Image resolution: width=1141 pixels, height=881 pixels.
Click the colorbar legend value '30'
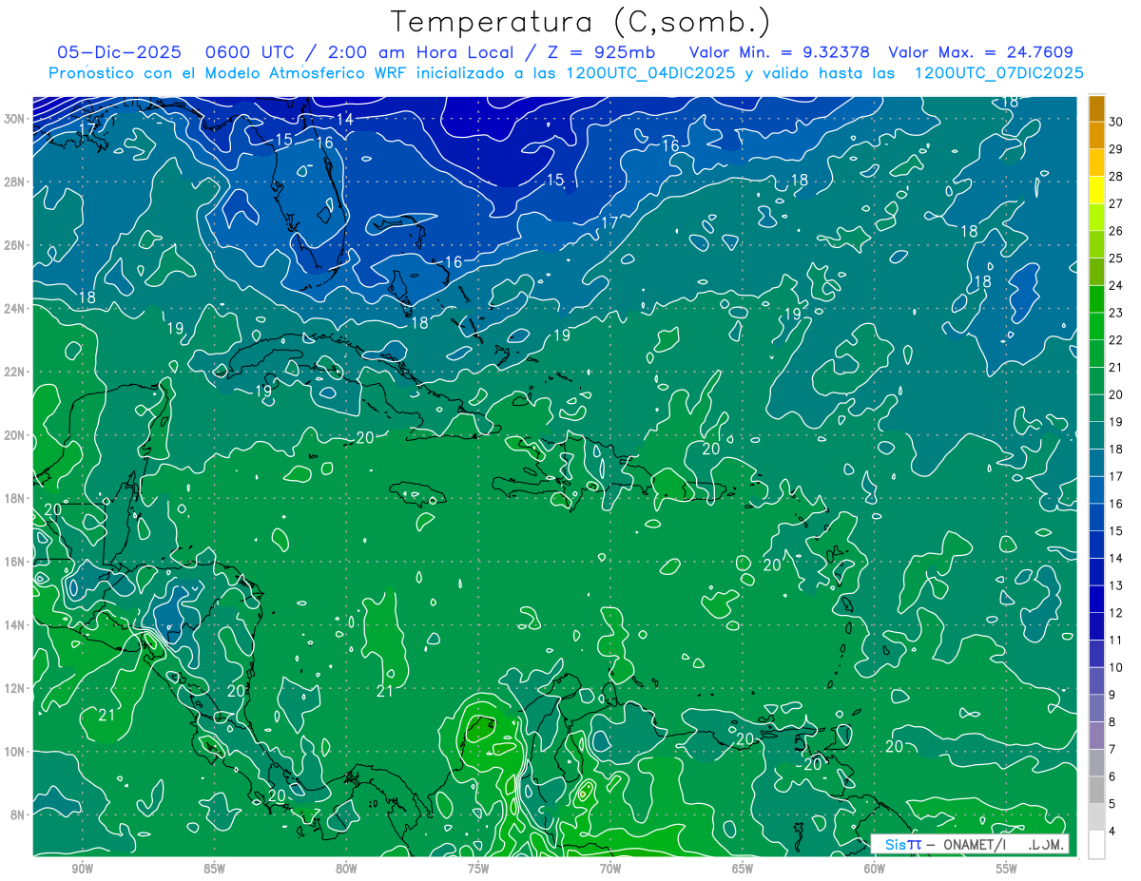pyautogui.click(x=1115, y=122)
